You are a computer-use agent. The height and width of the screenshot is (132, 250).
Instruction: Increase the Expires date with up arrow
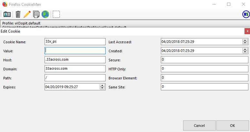[102, 86]
